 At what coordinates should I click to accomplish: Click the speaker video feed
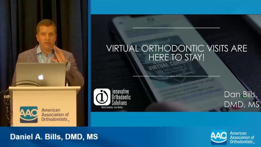point(44,63)
